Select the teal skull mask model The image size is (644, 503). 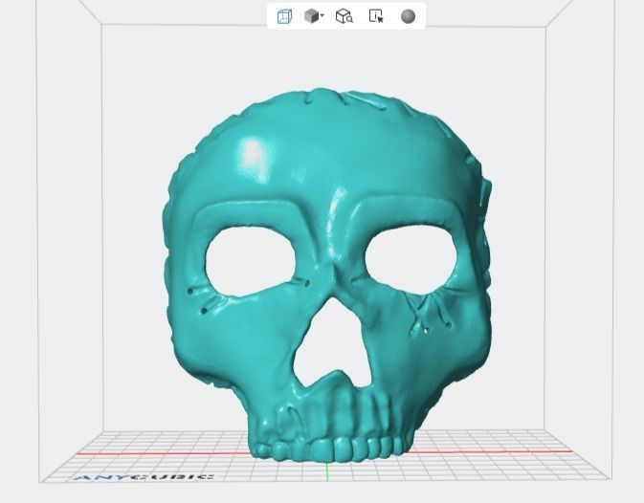pos(327,274)
